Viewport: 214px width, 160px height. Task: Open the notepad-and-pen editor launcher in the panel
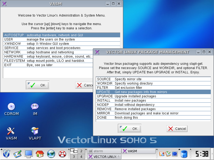(17, 154)
